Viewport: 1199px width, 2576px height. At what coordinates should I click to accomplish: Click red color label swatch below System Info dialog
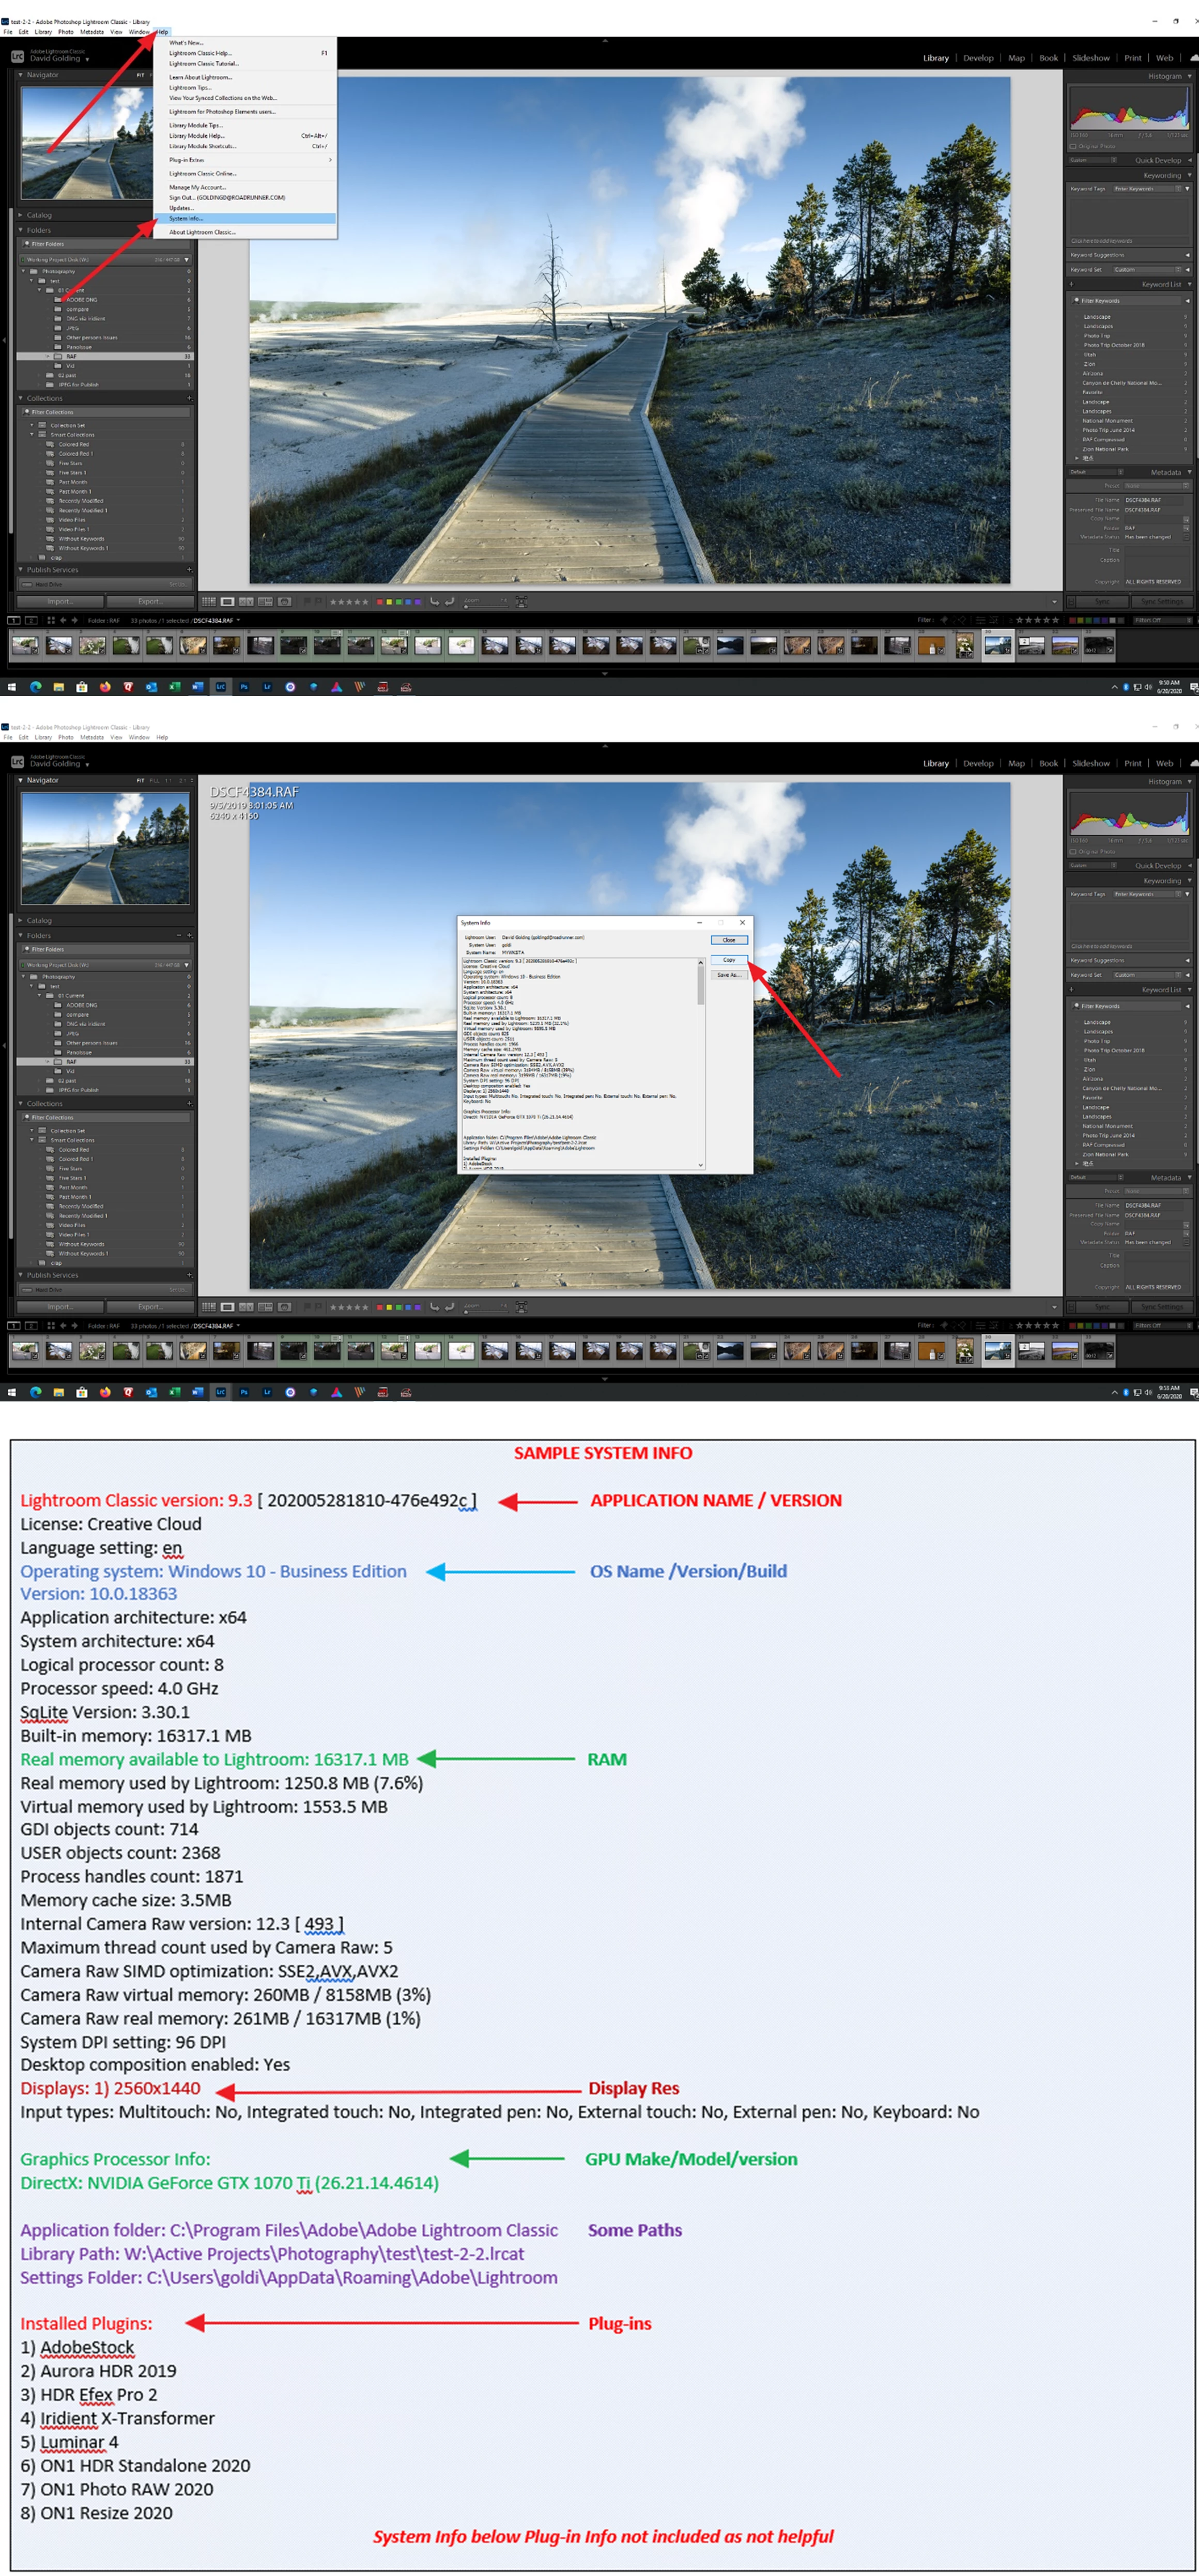point(380,1307)
